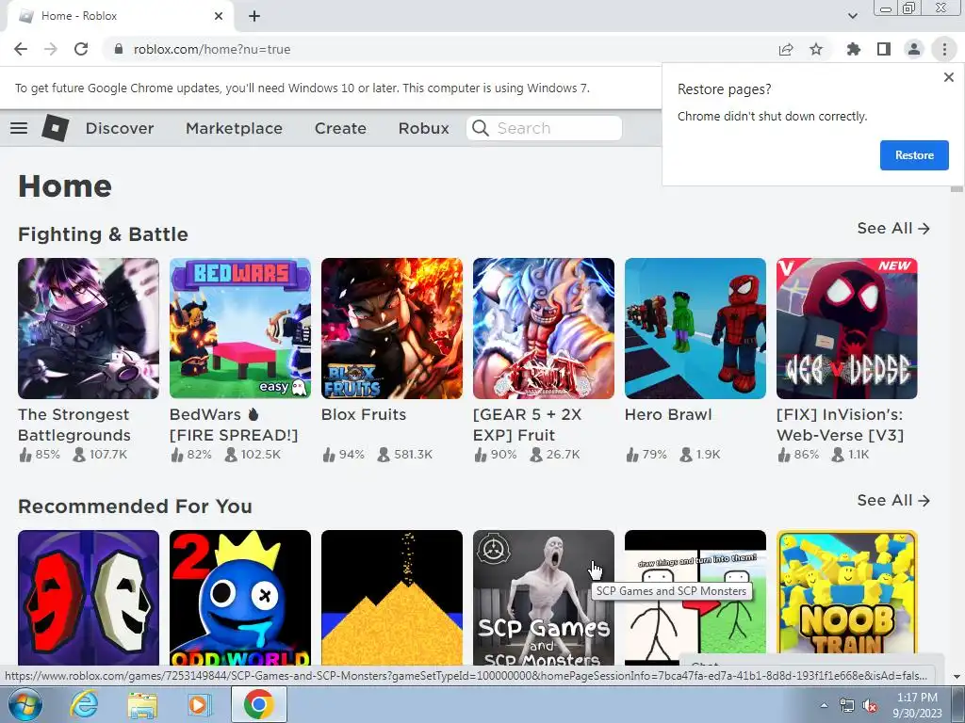Click The Strongest Battlegrounds title
Viewport: 965px width, 723px height.
[74, 425]
